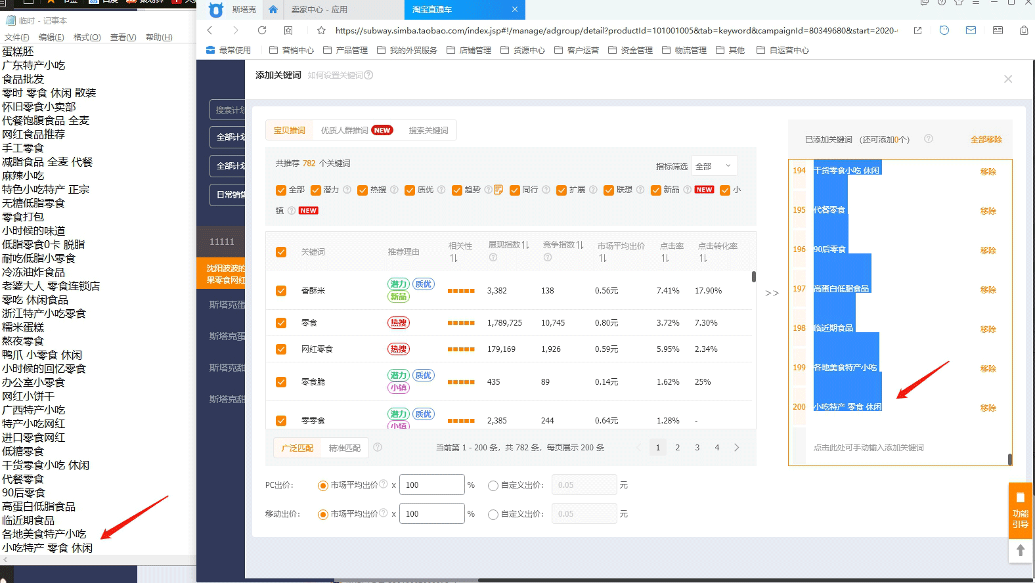This screenshot has height=583, width=1035.
Task: Click 移除 for keyword 195 代餐零食
Action: (988, 211)
